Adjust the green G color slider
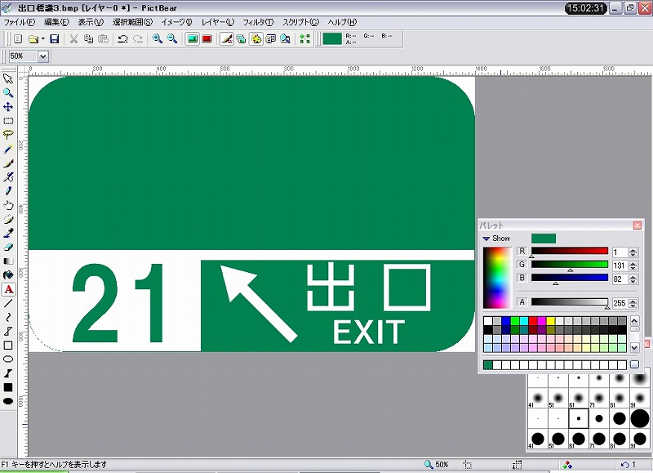653x473 pixels. pos(569,265)
